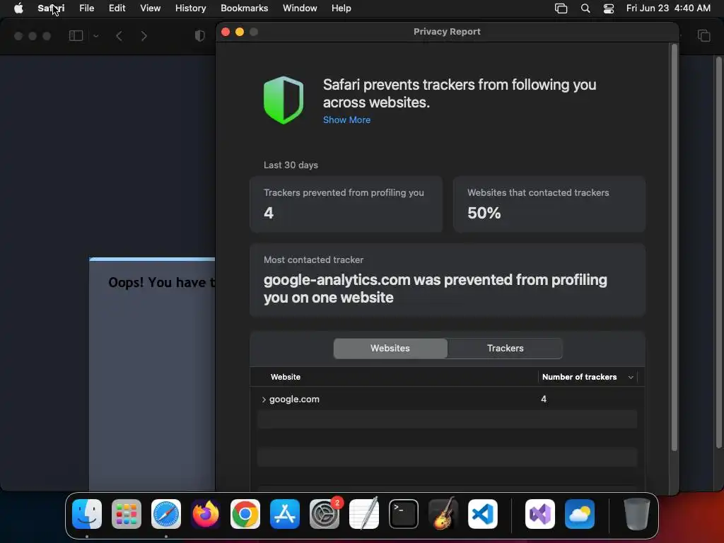Open the History menu
This screenshot has height=543, width=724.
[190, 8]
